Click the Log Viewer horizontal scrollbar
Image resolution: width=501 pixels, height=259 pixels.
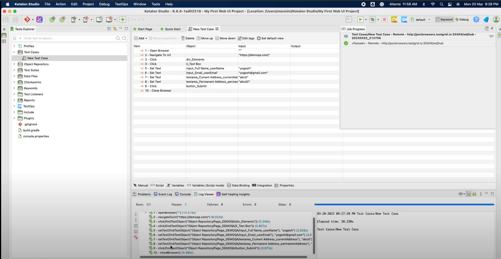(x=223, y=257)
